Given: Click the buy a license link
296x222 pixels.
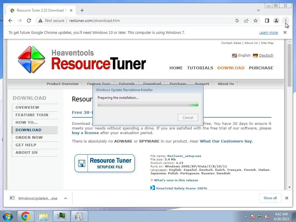Looking at the screenshot, I should [85, 133].
